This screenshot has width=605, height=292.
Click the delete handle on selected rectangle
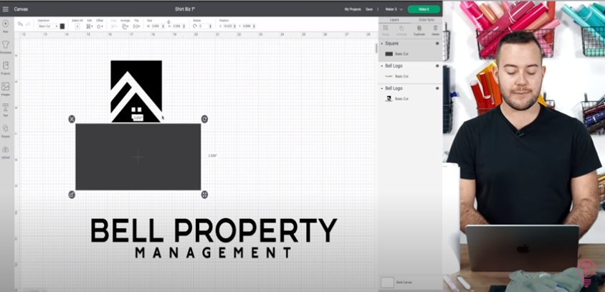(72, 119)
